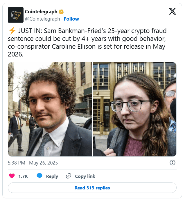Viewport: 185px width, 201px height.
Task: Click the chain link icon
Action: click(x=69, y=176)
